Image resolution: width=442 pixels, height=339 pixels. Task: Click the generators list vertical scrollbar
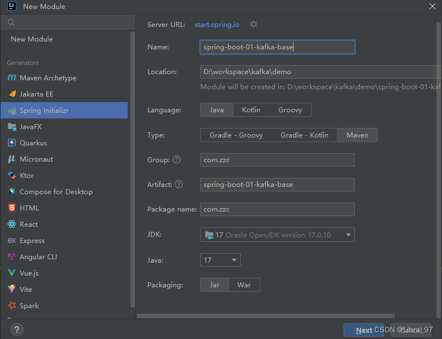[133, 169]
